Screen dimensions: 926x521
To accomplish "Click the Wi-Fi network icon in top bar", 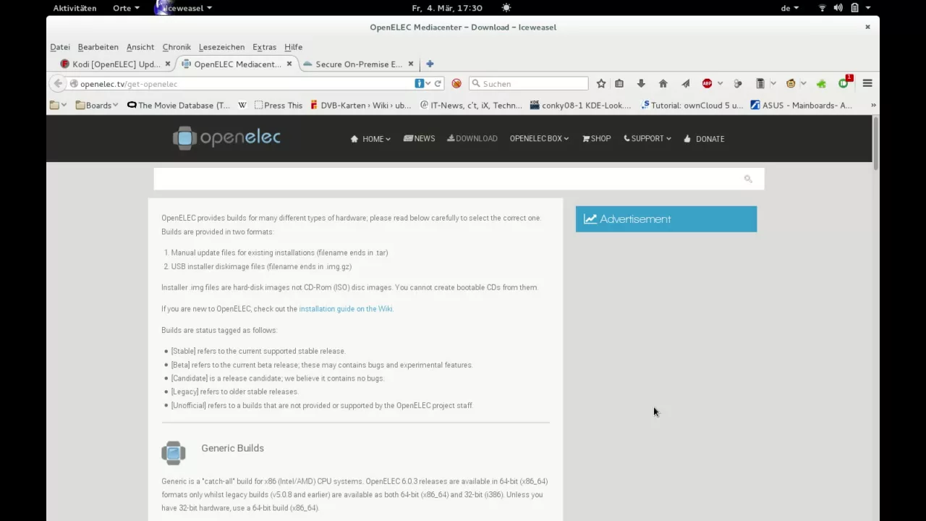I will click(x=822, y=8).
